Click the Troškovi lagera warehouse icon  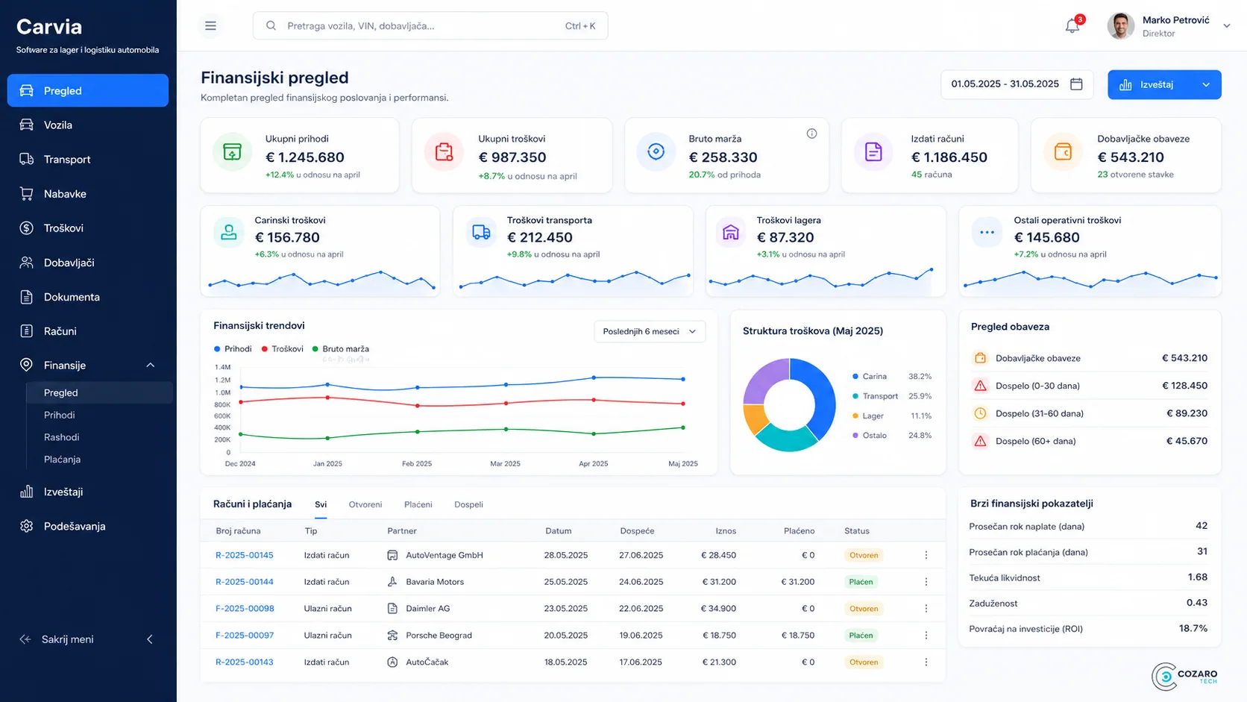point(731,232)
